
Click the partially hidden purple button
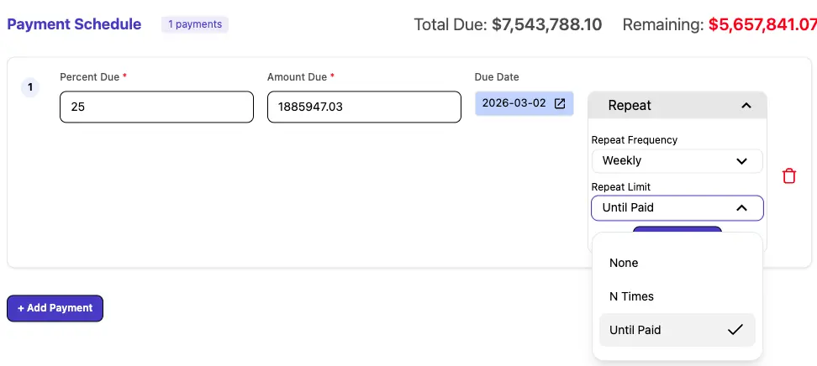(677, 229)
